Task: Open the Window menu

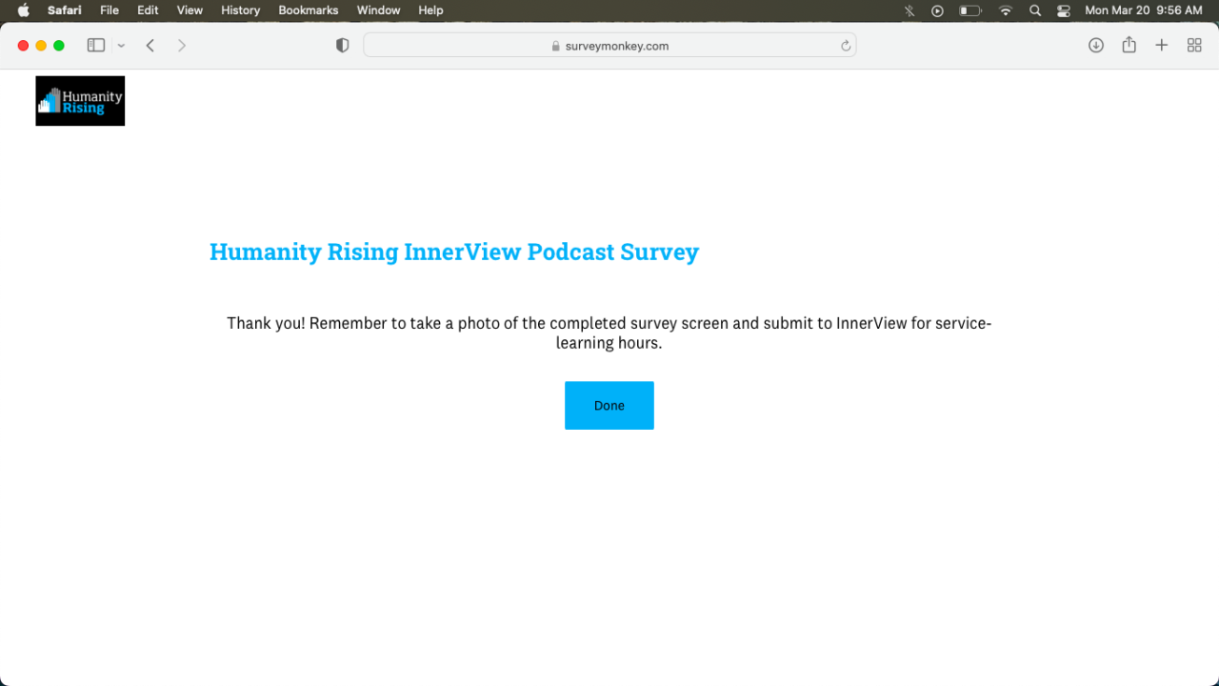Action: point(378,10)
